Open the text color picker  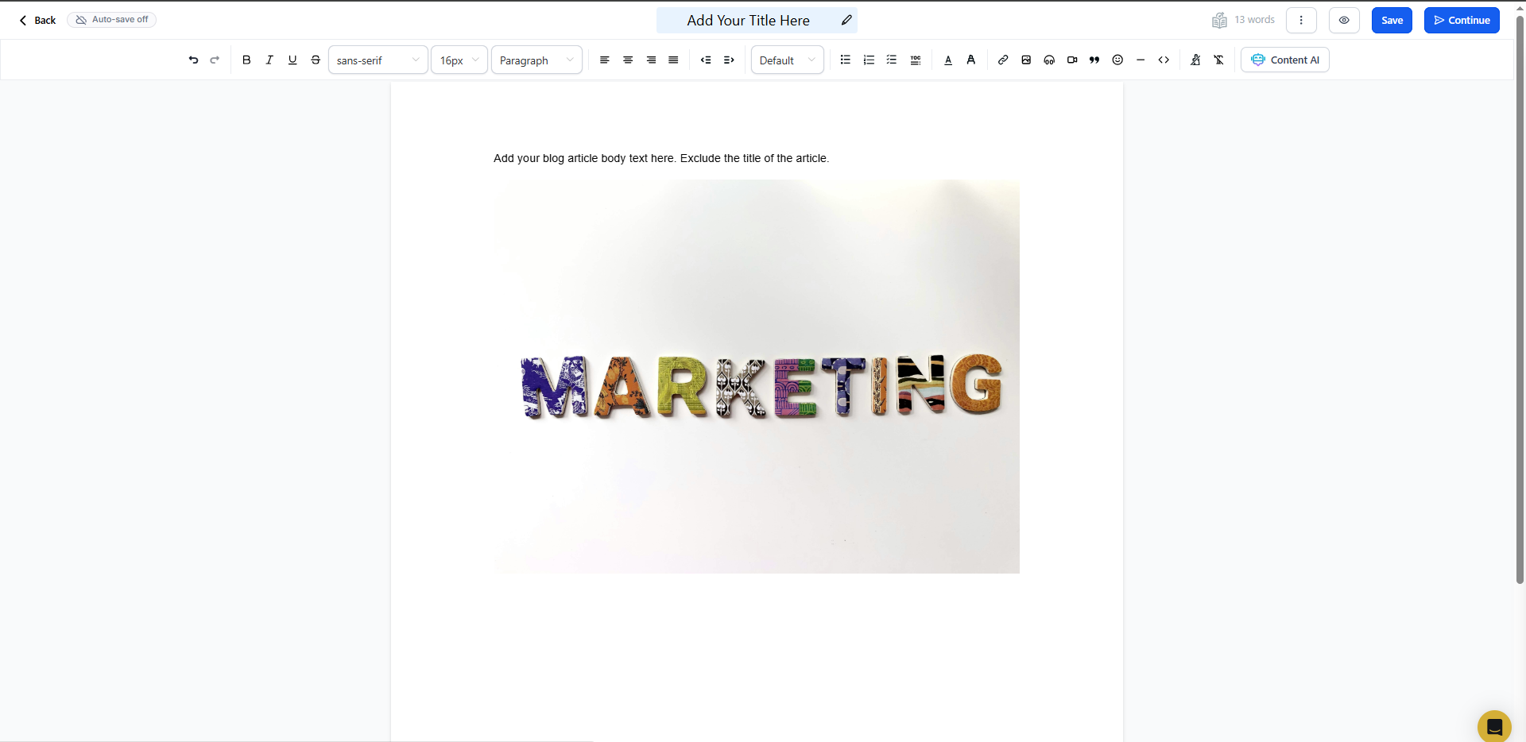click(948, 60)
